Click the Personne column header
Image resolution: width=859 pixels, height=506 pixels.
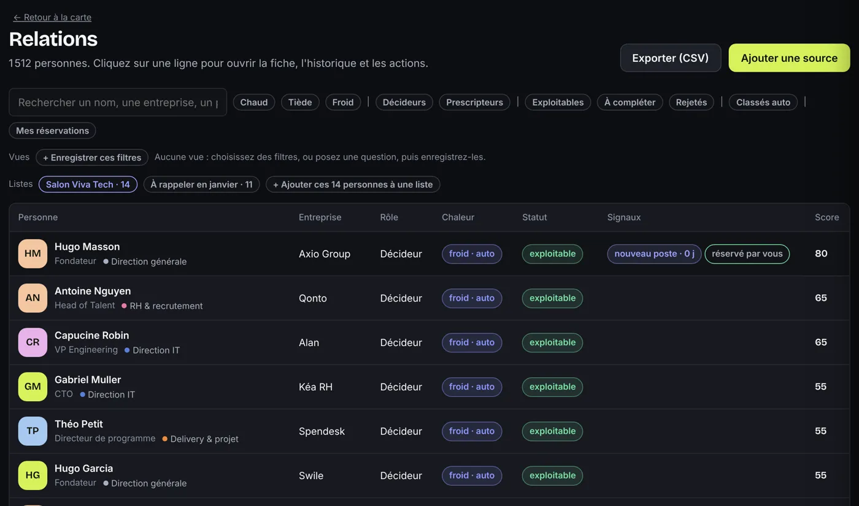[x=38, y=217]
